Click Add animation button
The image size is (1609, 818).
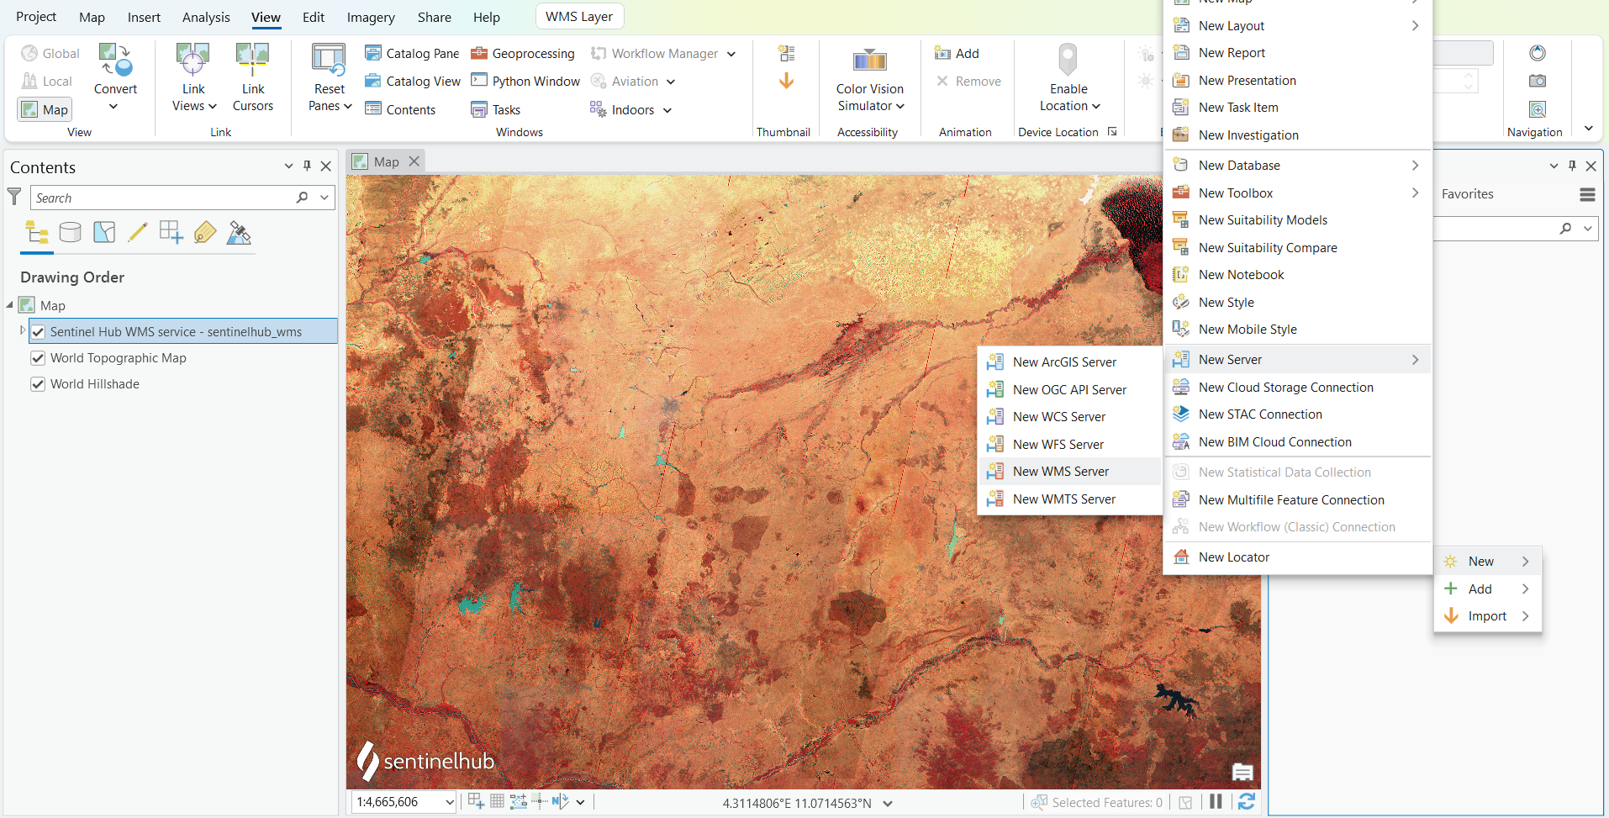point(957,53)
